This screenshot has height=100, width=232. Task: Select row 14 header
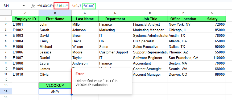pos(6,91)
